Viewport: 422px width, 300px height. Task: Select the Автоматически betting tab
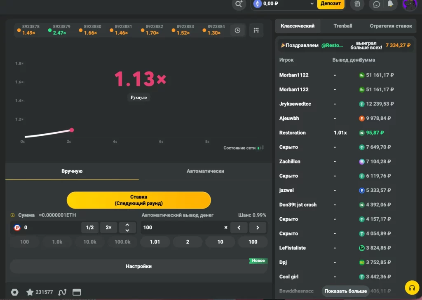pos(205,171)
